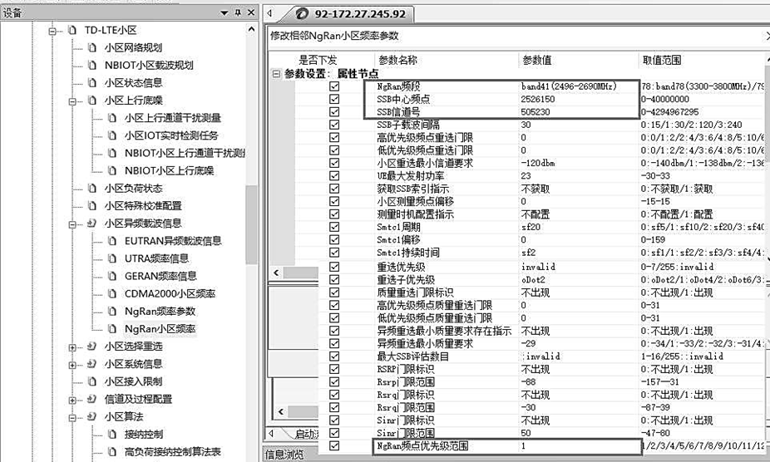
Task: Click the 小区网络规划 document icon
Action: click(x=91, y=47)
